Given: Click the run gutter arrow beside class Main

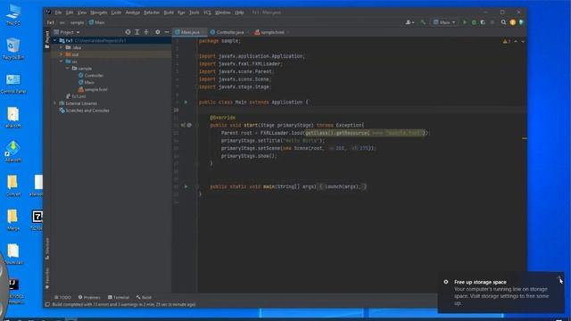Looking at the screenshot, I should click(186, 103).
